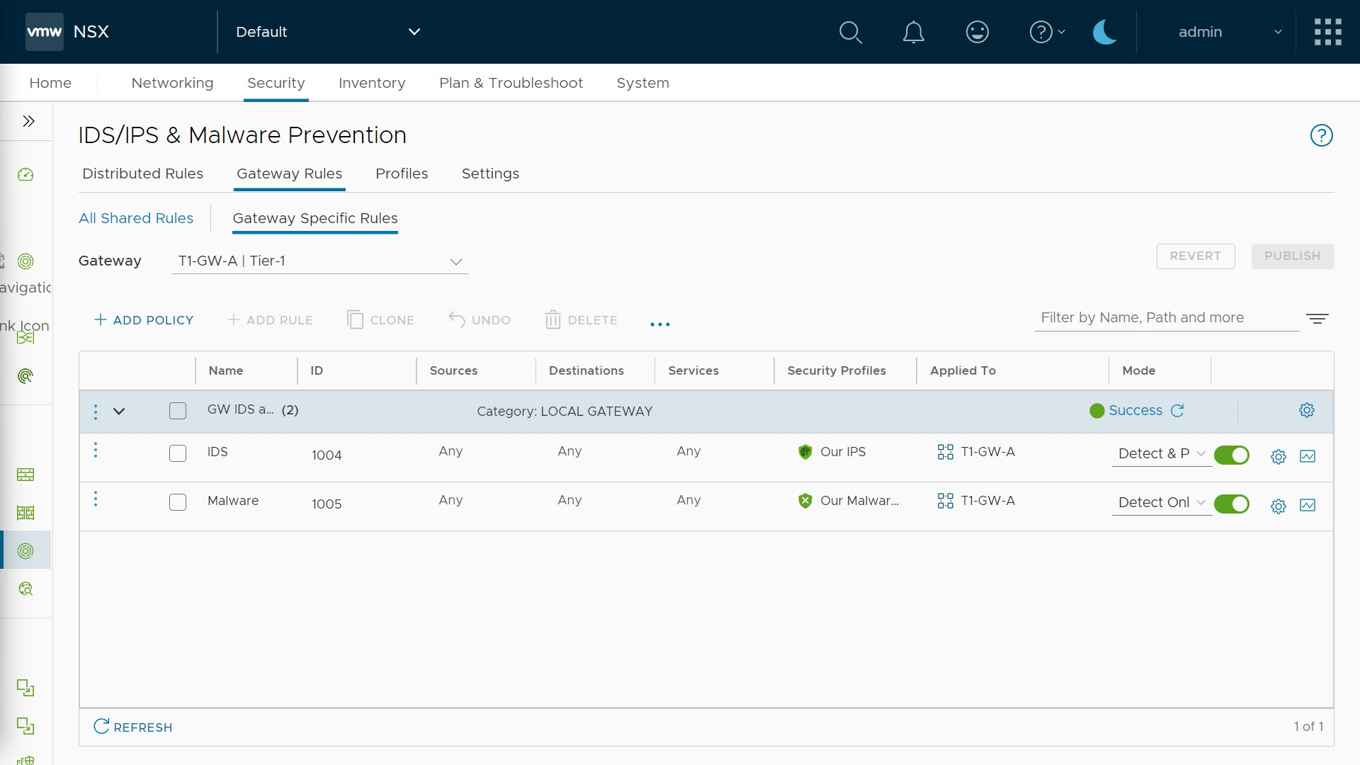Viewport: 1360px width, 765px height.
Task: Open the notifications bell
Action: click(x=913, y=32)
